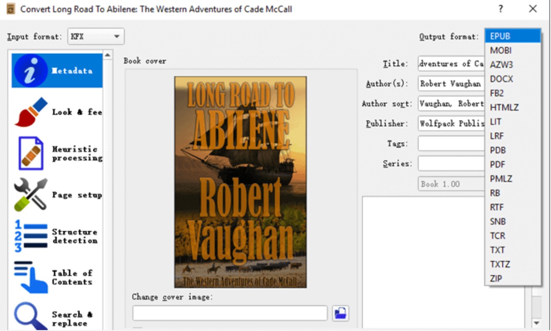
Task: Open Heuristic processing settings
Action: (56, 153)
